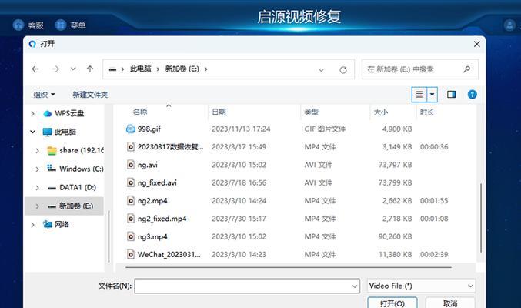
Task: Open the 菜单 menu icon
Action: [x=61, y=25]
